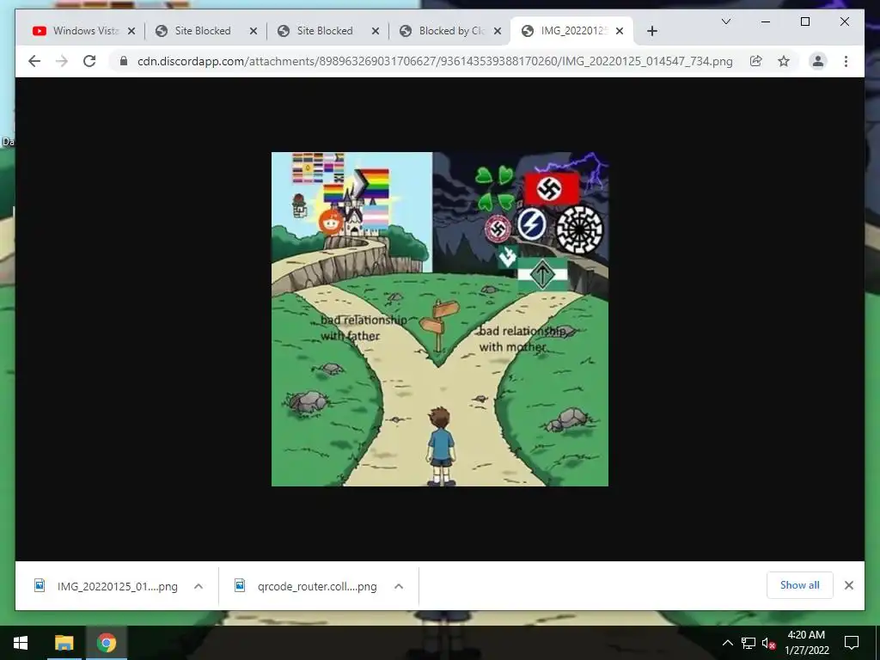
Task: Close the IMG_20220125 tab
Action: [x=620, y=31]
